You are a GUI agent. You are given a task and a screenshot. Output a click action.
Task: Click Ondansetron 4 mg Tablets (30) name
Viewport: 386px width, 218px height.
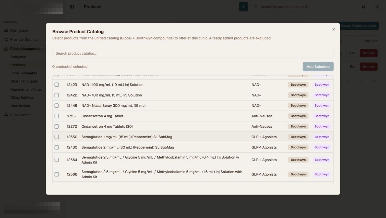pyautogui.click(x=107, y=127)
